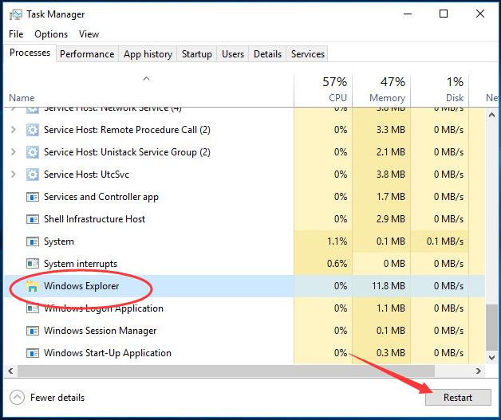Click the Service Host: Remote Procedure Call gear icon

(x=33, y=130)
